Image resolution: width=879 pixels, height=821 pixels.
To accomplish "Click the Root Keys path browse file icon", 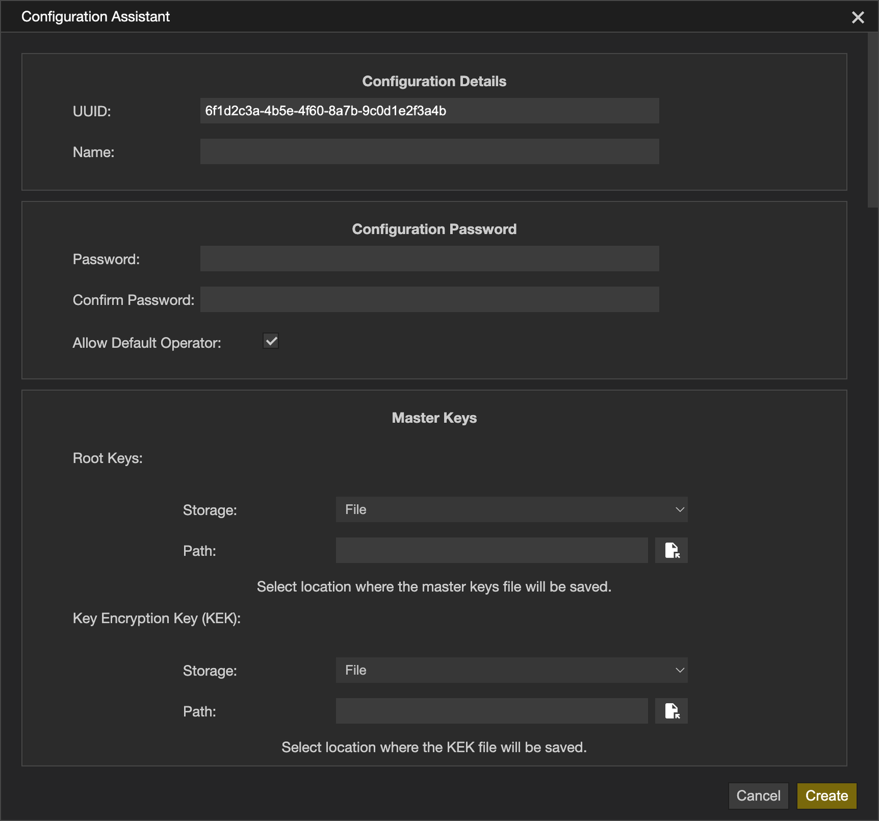I will click(x=672, y=550).
